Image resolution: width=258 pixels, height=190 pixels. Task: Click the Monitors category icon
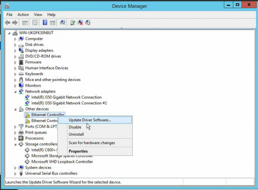pyautogui.click(x=21, y=85)
